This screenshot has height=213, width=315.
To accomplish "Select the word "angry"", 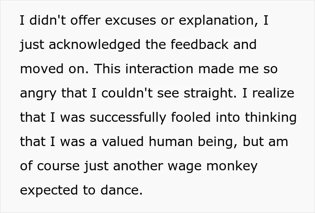I will coord(38,94).
